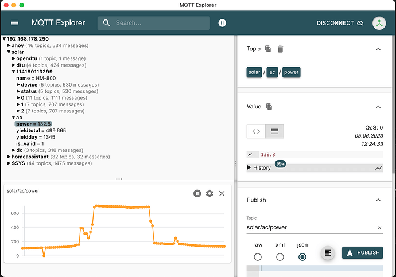Screen dimensions: 396x277
Task: Collapse the ac node
Action: pos(14,118)
